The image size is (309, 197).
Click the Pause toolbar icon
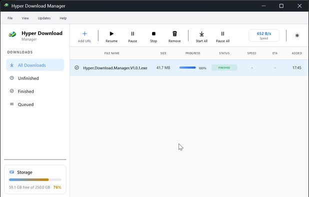point(132,33)
